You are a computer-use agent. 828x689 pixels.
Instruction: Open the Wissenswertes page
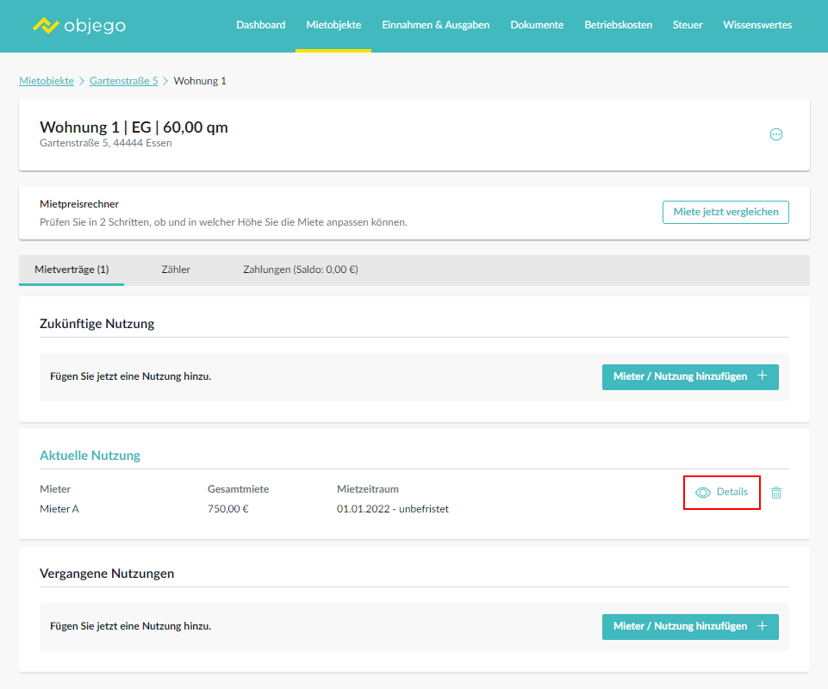tap(757, 25)
